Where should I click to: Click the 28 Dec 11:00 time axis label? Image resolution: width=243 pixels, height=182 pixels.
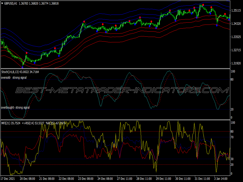coord(144,179)
